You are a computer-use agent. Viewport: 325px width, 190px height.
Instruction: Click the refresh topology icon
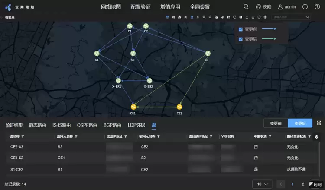(x=234, y=17)
